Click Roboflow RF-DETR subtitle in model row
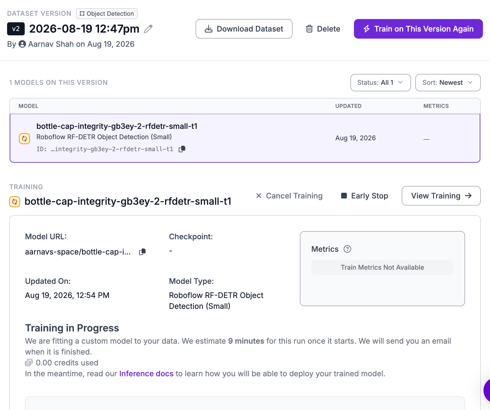Screen dimensions: 490x410 click(x=104, y=137)
